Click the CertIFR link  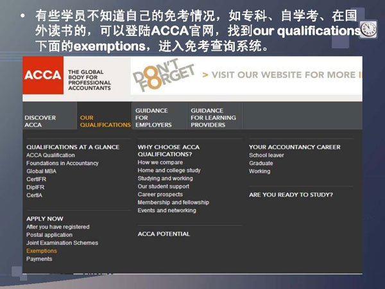point(36,179)
